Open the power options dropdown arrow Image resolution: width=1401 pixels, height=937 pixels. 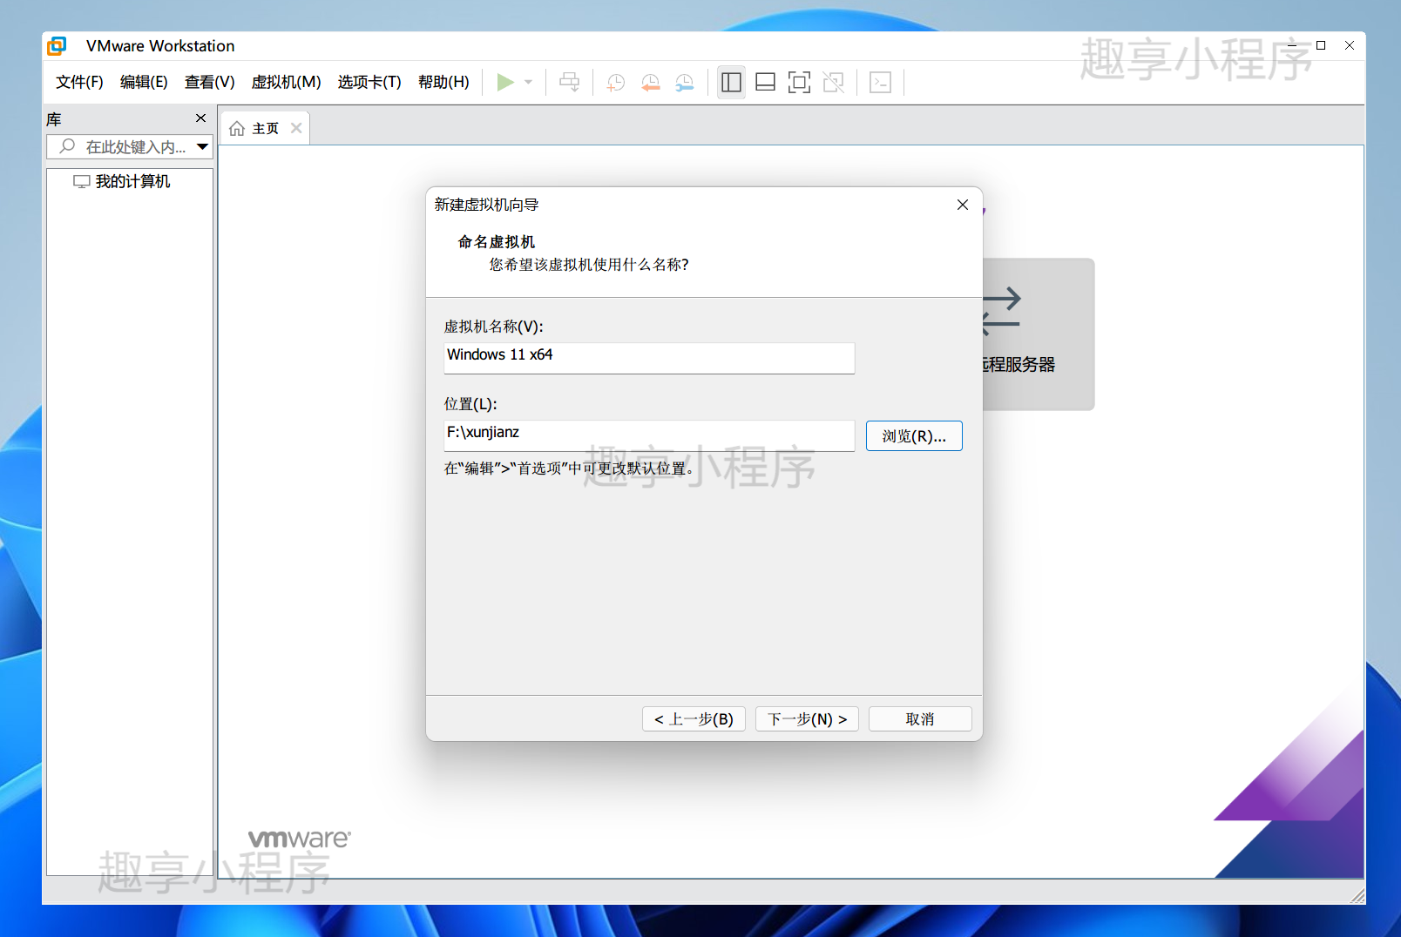(x=528, y=82)
